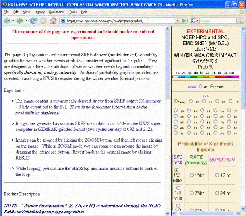Click the activity throbber in the menu bar
This screenshot has width=246, height=216.
tap(242, 12)
